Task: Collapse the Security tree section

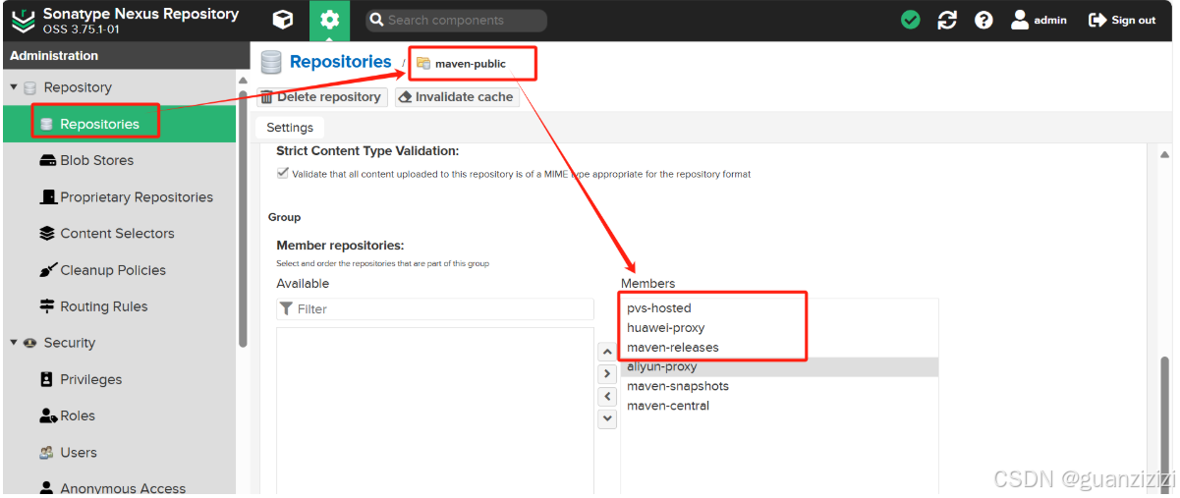Action: (14, 343)
